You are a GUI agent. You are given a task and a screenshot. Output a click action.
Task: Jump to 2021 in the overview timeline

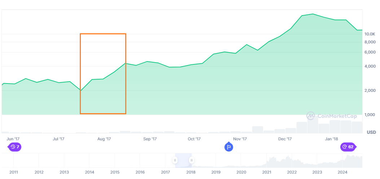click(267, 172)
